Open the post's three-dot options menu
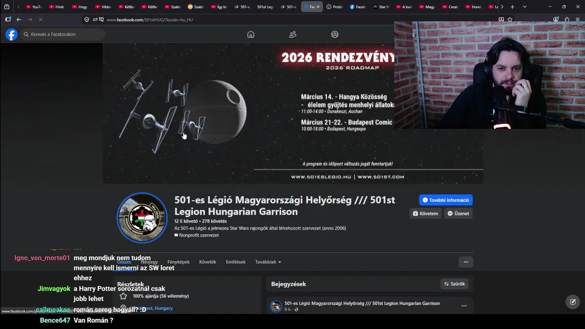Image resolution: width=585 pixels, height=329 pixels. tap(464, 306)
